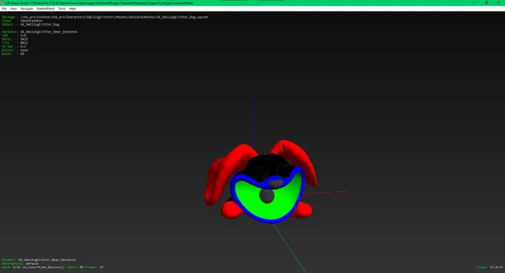
Task: Click the Bones count 89
Action: tap(22, 54)
